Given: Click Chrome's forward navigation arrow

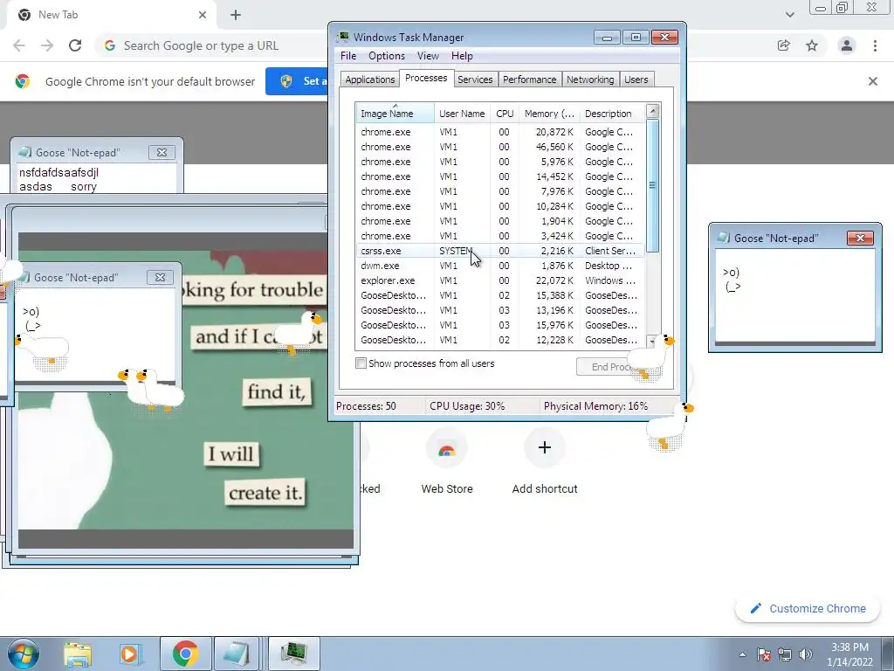Looking at the screenshot, I should pyautogui.click(x=47, y=45).
